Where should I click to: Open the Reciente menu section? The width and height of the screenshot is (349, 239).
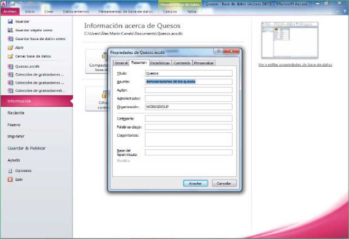(x=16, y=113)
